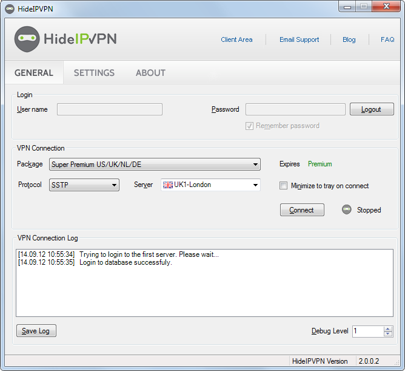405x371 pixels.
Task: Click the Logout button
Action: coord(372,109)
